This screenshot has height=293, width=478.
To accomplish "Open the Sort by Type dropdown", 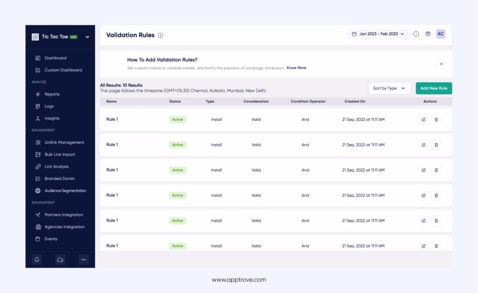I will (x=390, y=88).
